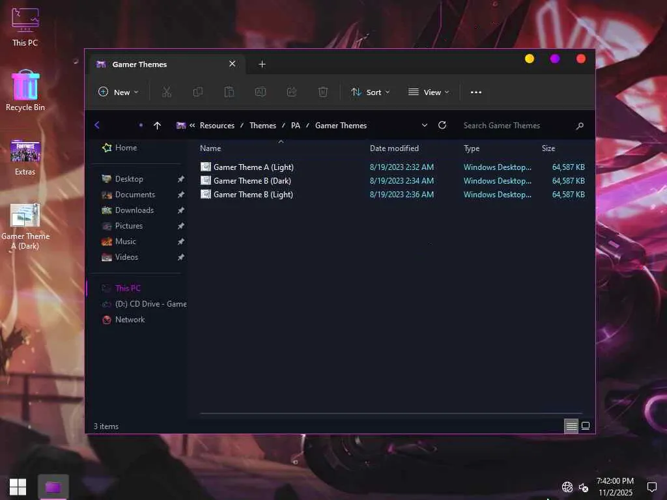Refresh the Gamer Themes folder
Image resolution: width=667 pixels, height=500 pixels.
(x=442, y=125)
